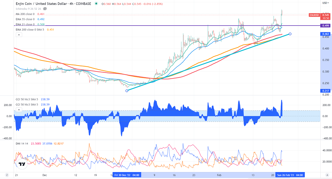
Task: Select the MA 200 close indicator label
Action: [x=25, y=14]
